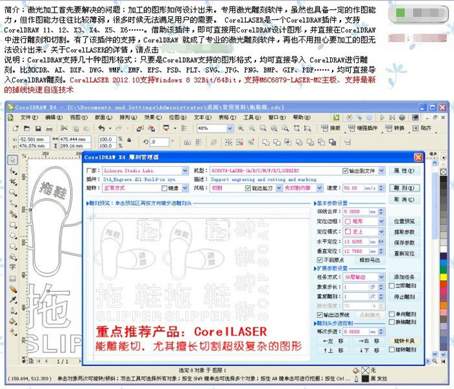Image resolution: width=454 pixels, height=389 pixels.
Task: Select the Text tool (字) in toolbox
Action: [13, 267]
